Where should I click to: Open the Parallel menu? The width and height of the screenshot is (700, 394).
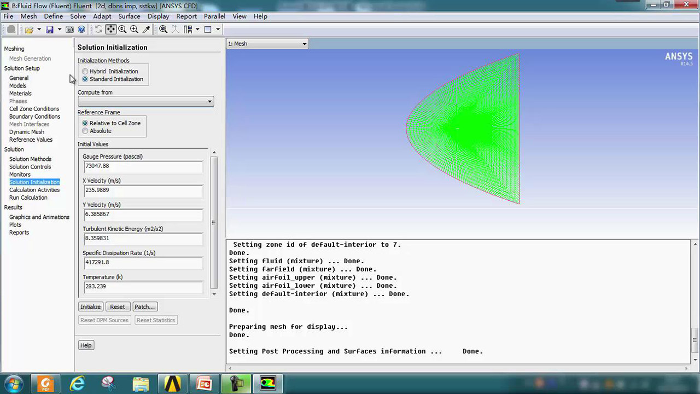215,16
